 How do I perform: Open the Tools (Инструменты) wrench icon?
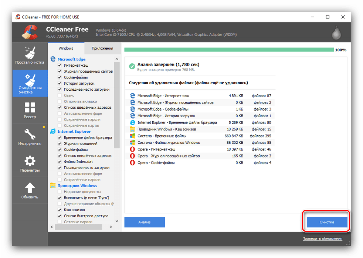click(30, 137)
